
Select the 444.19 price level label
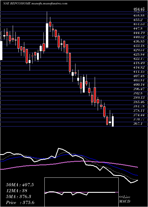pyautogui.click(x=139, y=33)
